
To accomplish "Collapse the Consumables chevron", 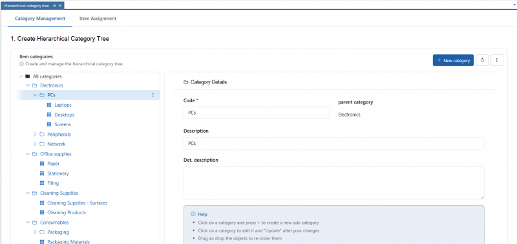I will 28,222.
